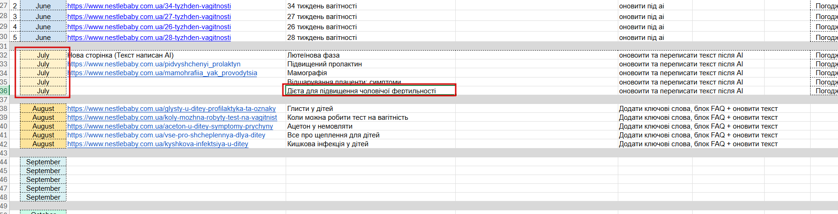Select cell 'Дієта для підвищення чоловічої фертильності'

(x=370, y=91)
